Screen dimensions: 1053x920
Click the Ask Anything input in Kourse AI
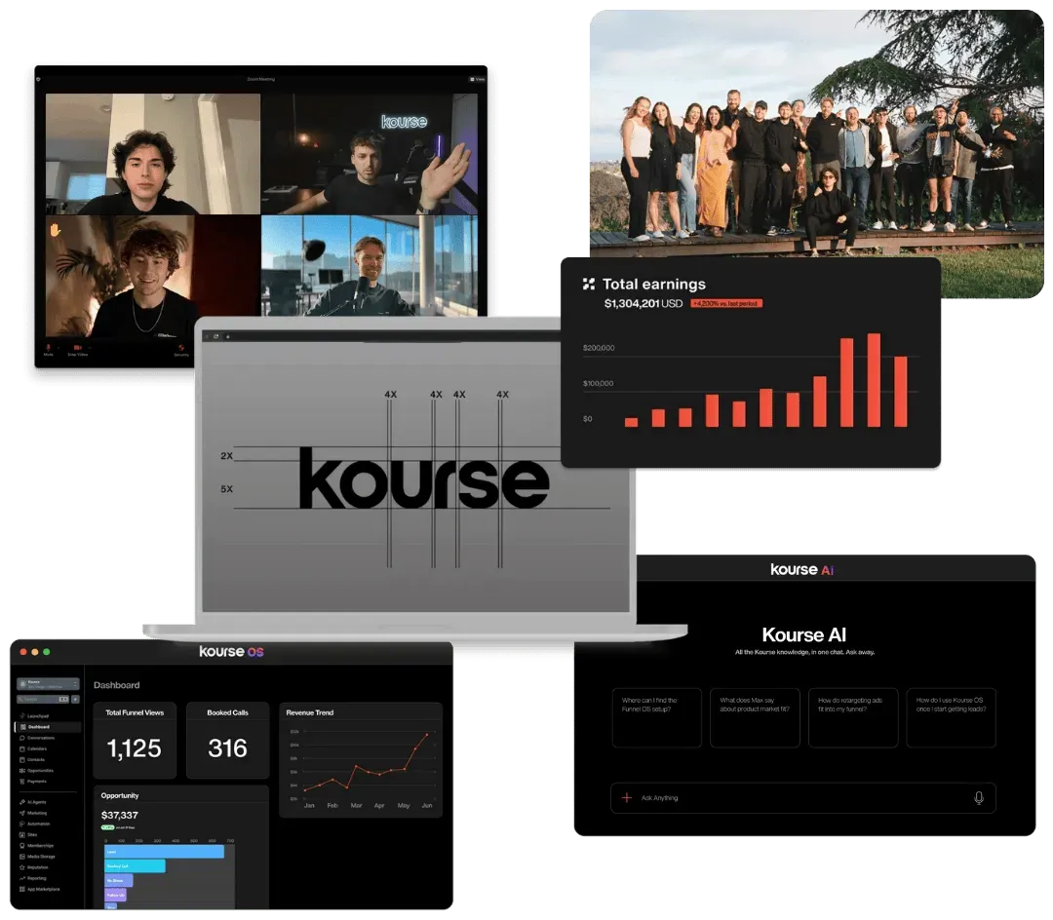point(802,798)
